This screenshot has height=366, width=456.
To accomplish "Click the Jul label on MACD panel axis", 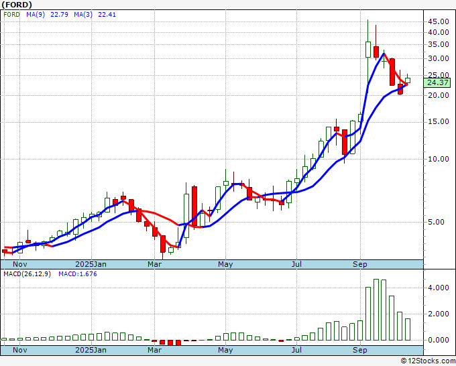I will [x=296, y=350].
